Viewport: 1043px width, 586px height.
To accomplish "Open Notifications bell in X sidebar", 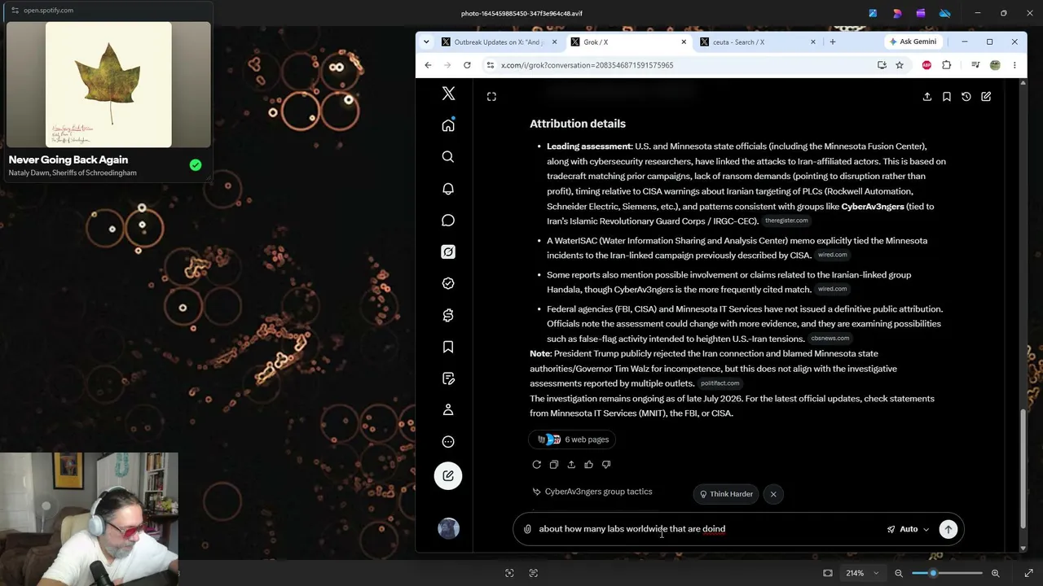I will 448,189.
